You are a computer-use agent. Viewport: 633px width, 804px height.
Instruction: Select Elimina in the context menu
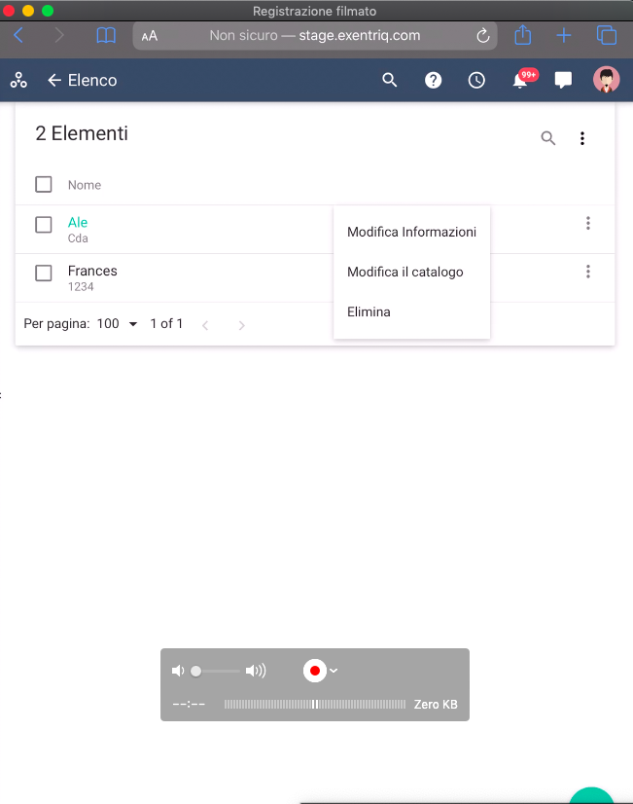369,312
